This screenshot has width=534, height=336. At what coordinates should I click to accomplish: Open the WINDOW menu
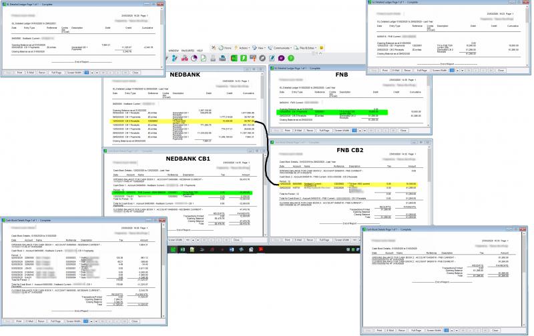pos(173,51)
